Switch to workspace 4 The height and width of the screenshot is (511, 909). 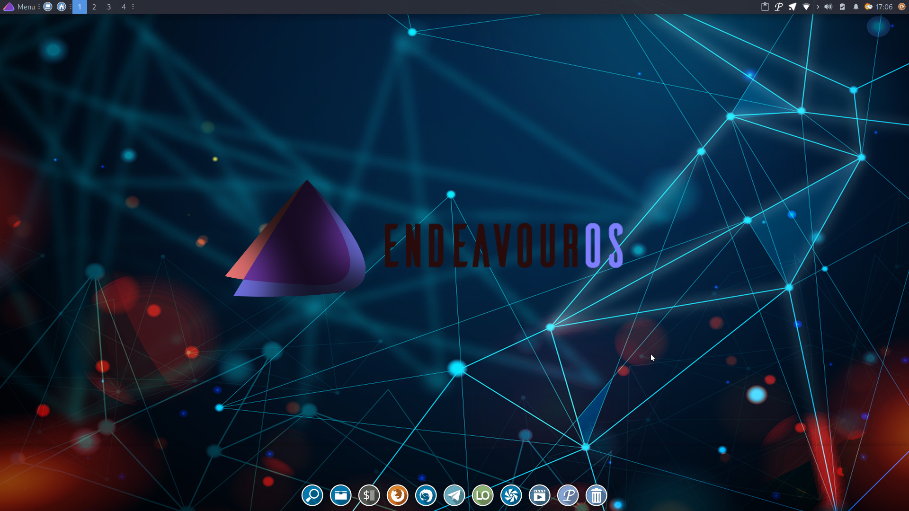pos(124,7)
